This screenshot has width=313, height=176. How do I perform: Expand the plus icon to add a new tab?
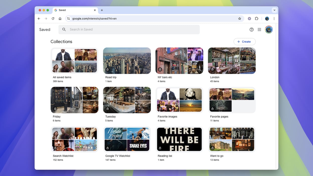point(102,10)
